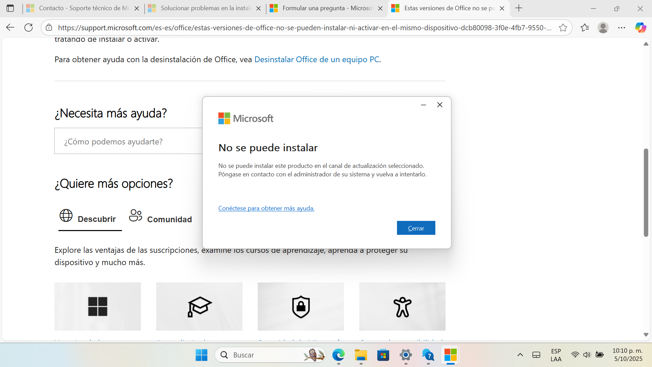
Task: Click the '¿Cómo podemos ayudarte?' search field
Action: click(128, 141)
